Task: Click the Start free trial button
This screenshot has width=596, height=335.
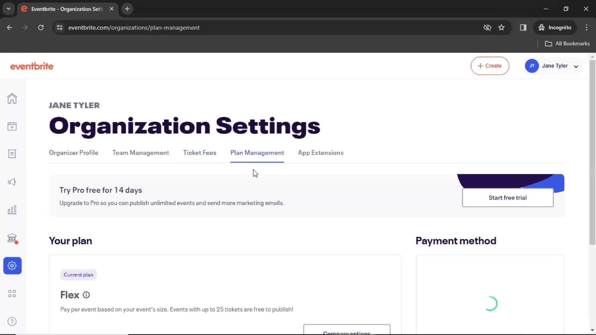Action: click(508, 198)
